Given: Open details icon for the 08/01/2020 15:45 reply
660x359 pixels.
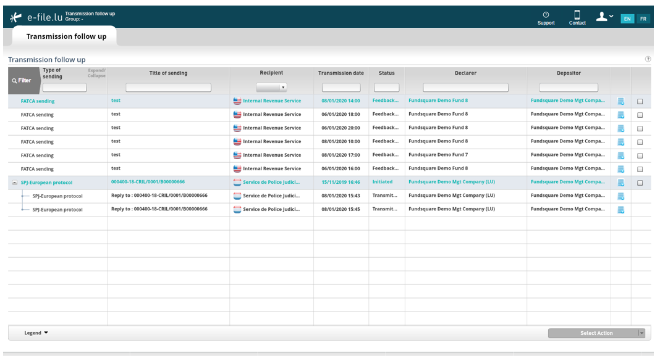Looking at the screenshot, I should 621,210.
